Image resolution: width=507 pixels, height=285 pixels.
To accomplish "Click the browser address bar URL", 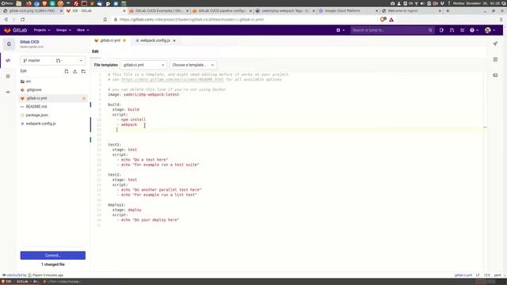I will (x=192, y=19).
